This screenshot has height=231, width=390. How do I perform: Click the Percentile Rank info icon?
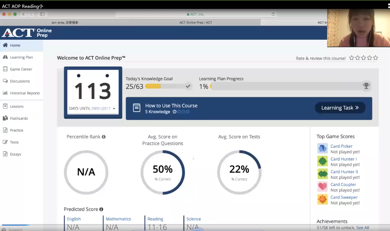(104, 137)
